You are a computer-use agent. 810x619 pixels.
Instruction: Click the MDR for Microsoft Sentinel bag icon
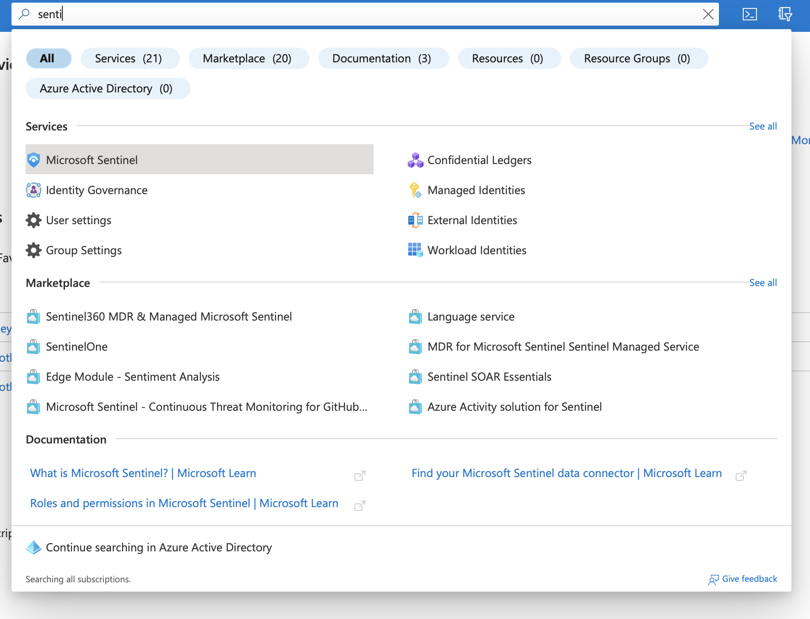pos(415,347)
